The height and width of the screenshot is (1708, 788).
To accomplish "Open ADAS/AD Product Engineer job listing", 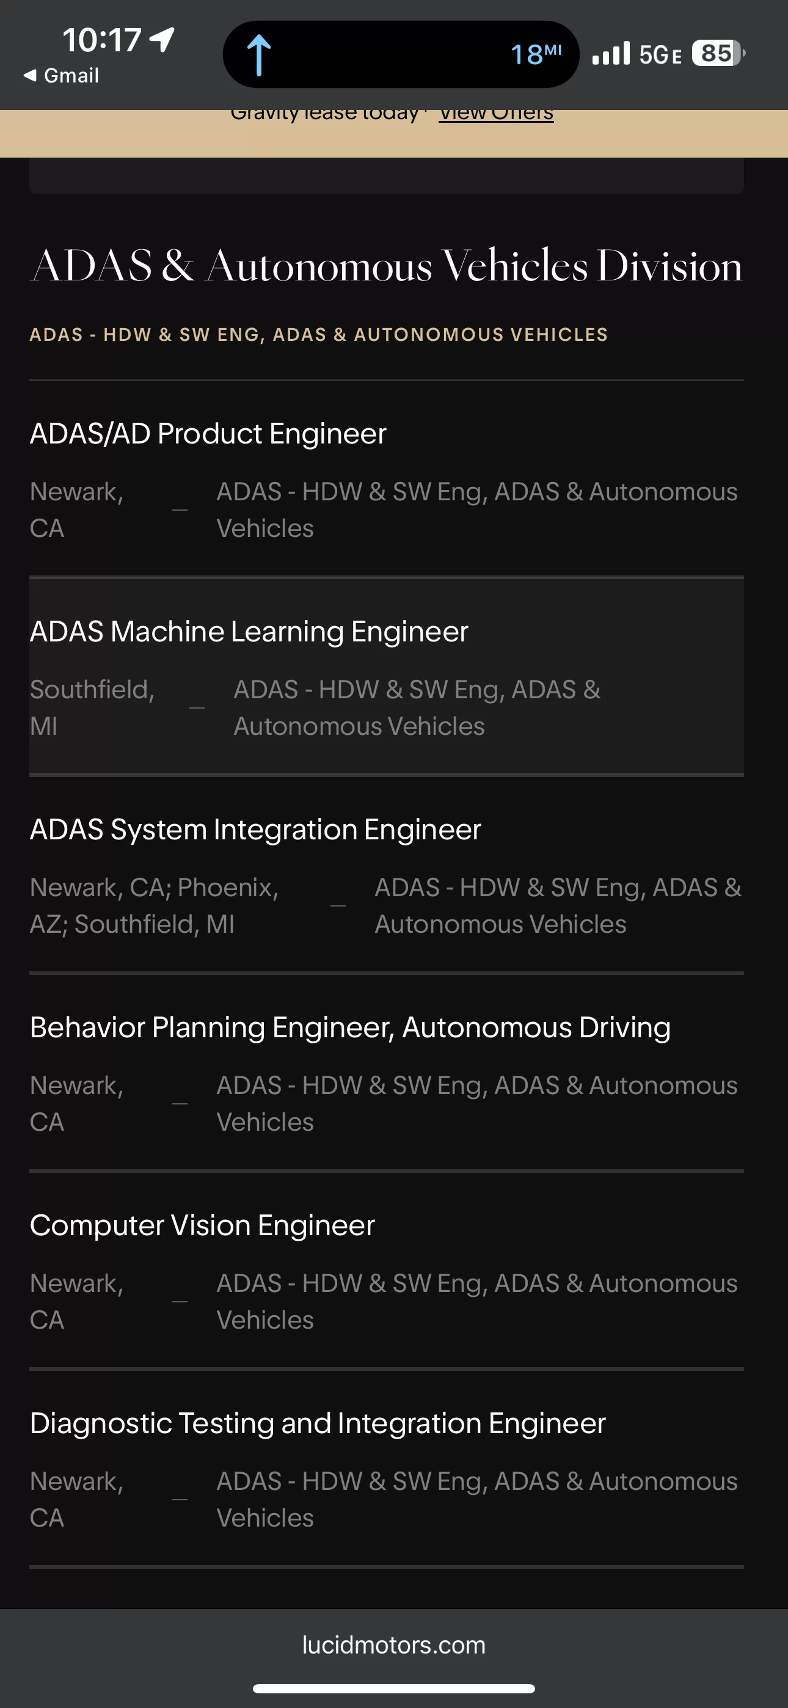I will point(387,479).
